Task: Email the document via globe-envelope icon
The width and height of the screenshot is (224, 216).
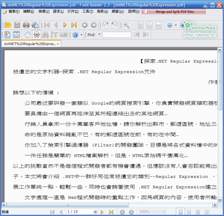Action: tap(35, 25)
